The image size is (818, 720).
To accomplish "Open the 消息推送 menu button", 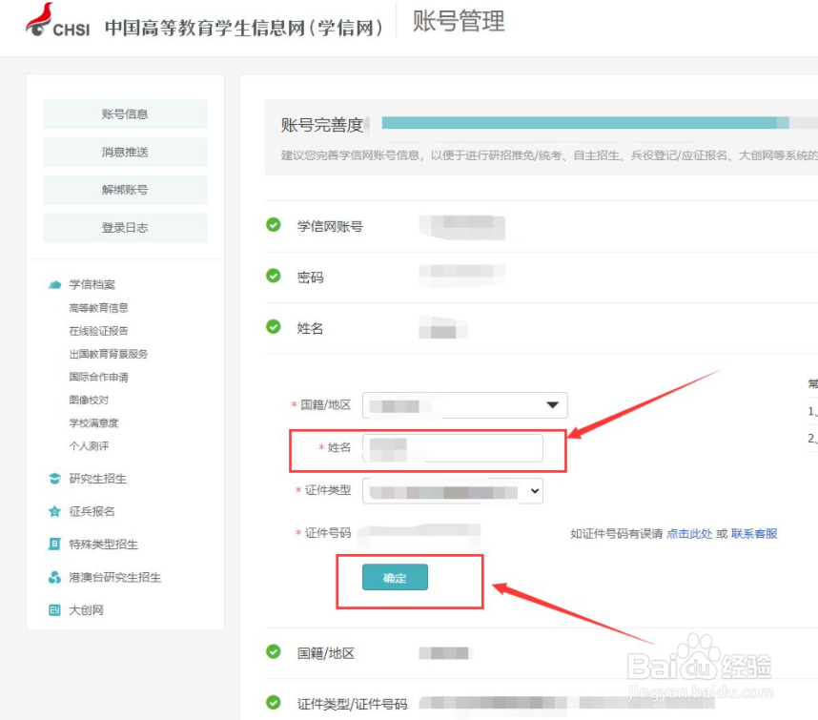I will click(125, 152).
